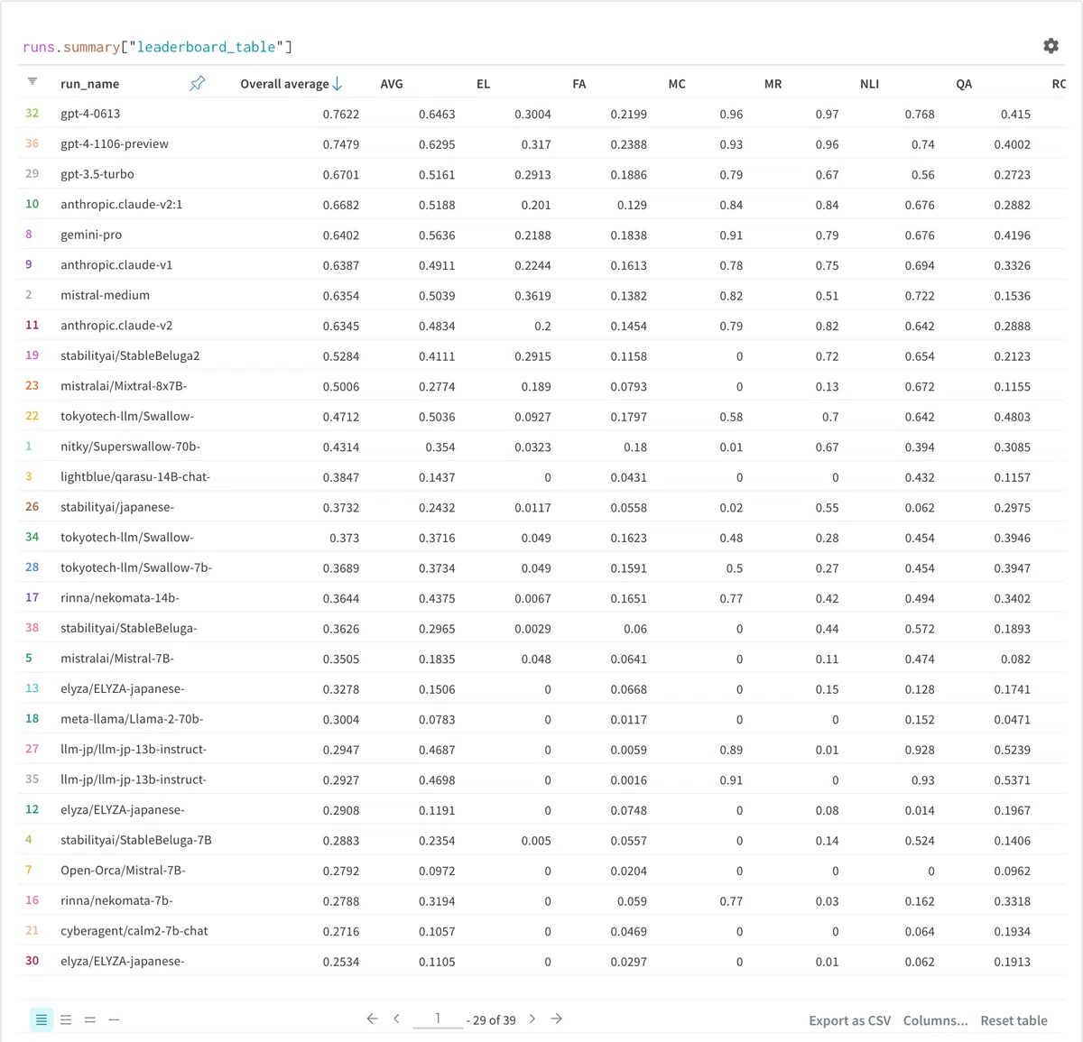Click the MC column header
The height and width of the screenshot is (1042, 1083).
pyautogui.click(x=677, y=84)
